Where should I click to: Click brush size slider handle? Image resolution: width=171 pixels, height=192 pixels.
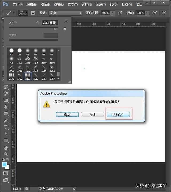click(x=55, y=29)
